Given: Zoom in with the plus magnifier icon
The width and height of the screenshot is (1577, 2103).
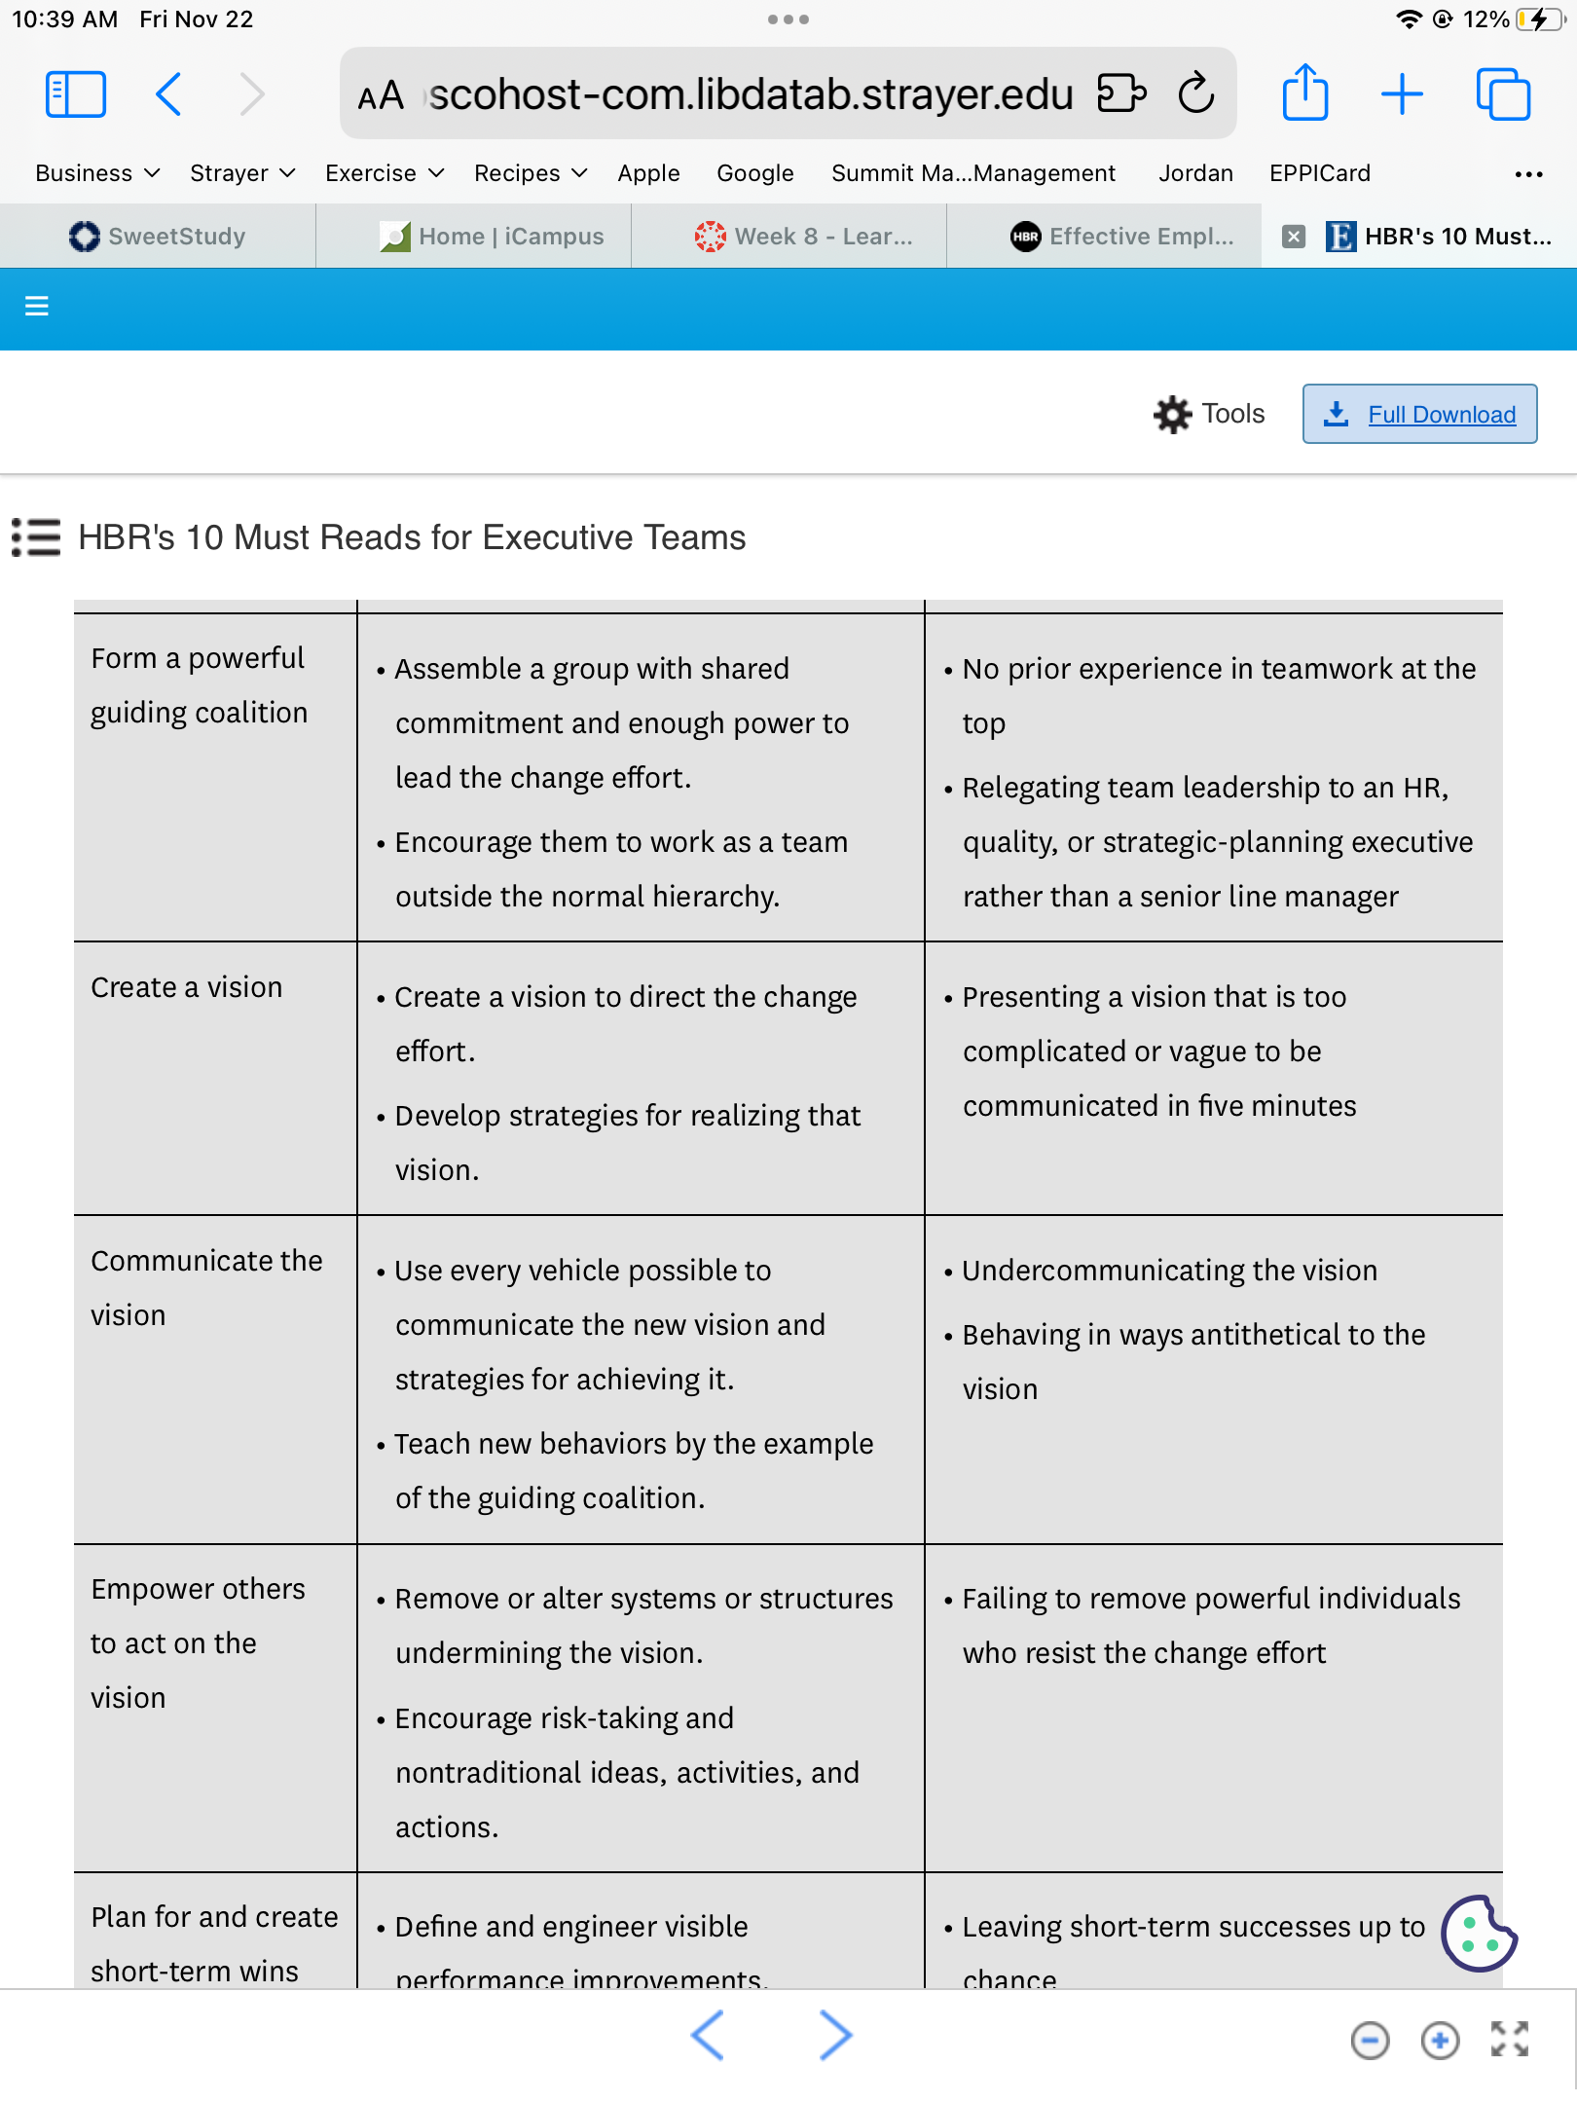Looking at the screenshot, I should point(1440,2040).
